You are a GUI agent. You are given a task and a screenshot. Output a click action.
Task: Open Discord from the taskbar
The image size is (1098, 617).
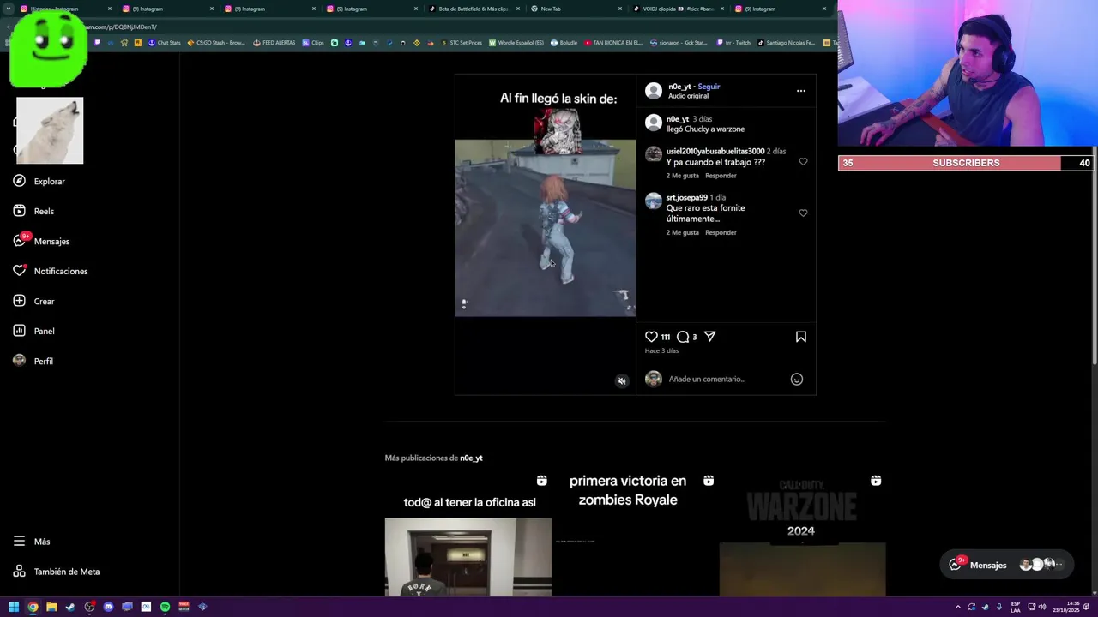coord(108,607)
